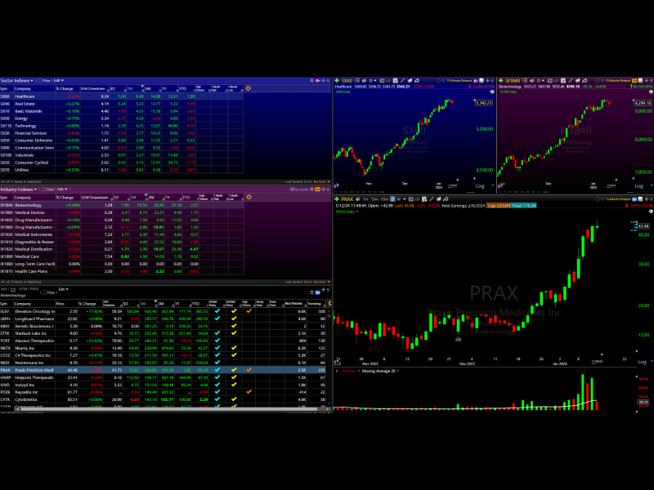
Task: Click the save disk icon in SX60 chart toolbar
Action: tap(482, 80)
